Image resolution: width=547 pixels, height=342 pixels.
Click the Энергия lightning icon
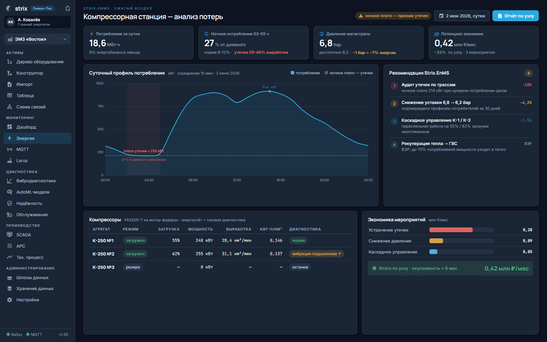coord(10,138)
